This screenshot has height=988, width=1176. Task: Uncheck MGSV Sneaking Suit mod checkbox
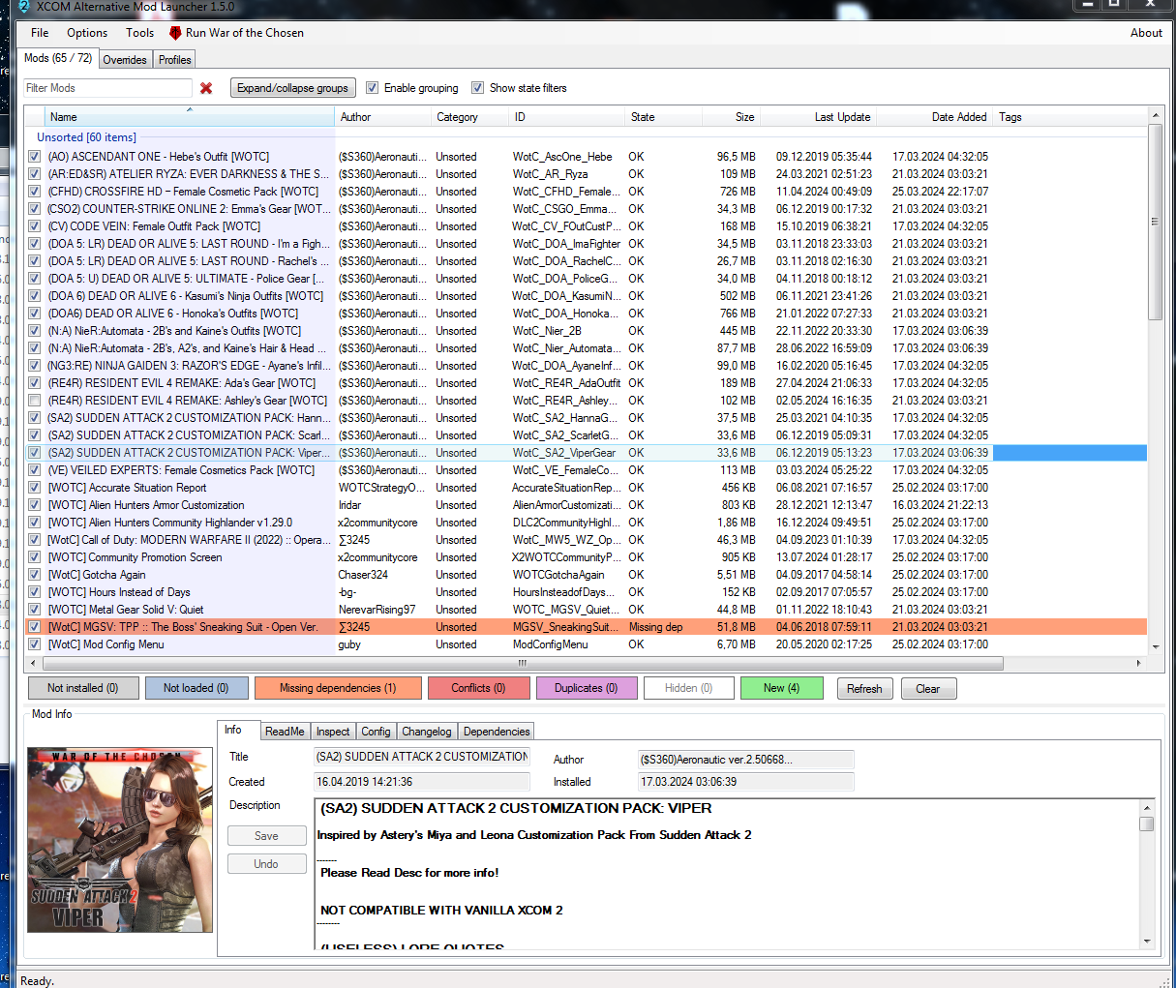(x=35, y=627)
